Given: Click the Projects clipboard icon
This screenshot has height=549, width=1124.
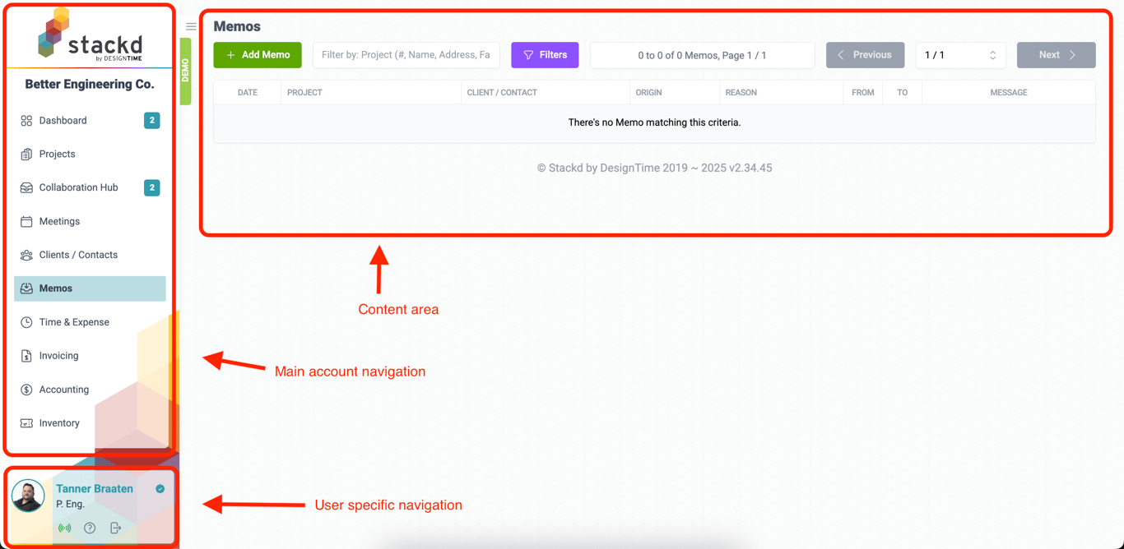Looking at the screenshot, I should point(26,155).
